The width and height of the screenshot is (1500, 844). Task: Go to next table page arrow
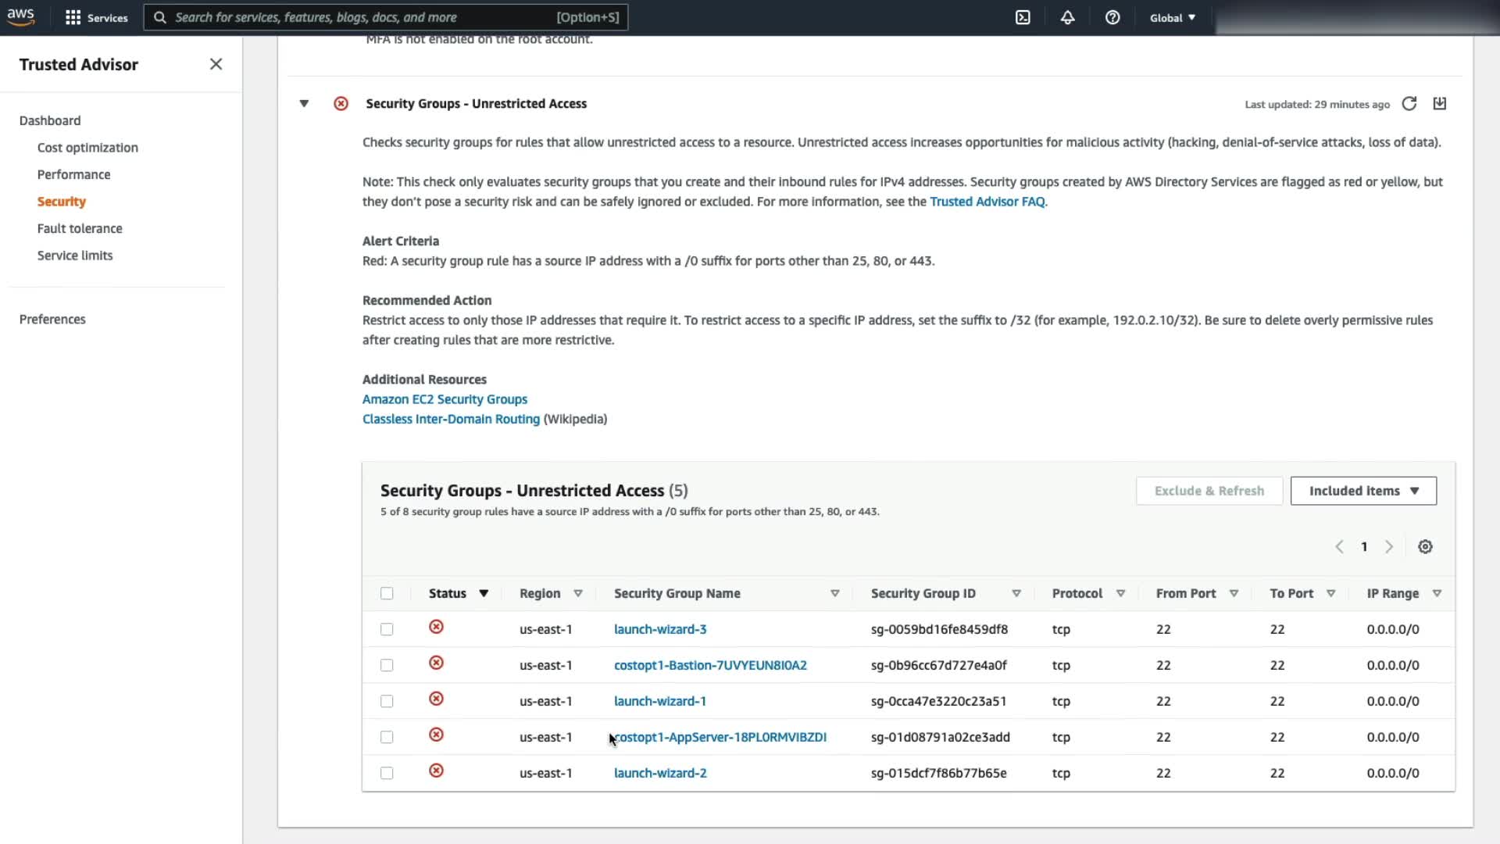pyautogui.click(x=1389, y=547)
